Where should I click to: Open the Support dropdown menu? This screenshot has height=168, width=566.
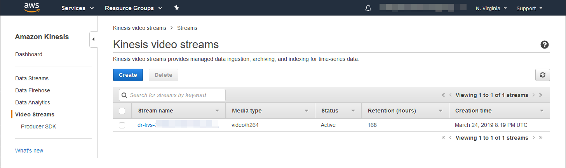coord(529,8)
